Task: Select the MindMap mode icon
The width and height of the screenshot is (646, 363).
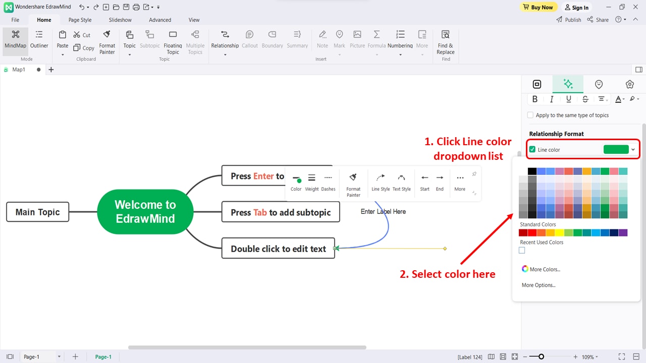Action: [15, 34]
